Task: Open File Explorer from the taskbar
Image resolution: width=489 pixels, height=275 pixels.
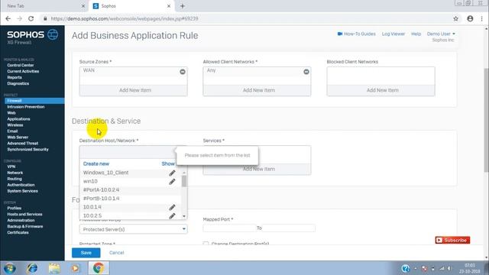Action: tap(54, 268)
